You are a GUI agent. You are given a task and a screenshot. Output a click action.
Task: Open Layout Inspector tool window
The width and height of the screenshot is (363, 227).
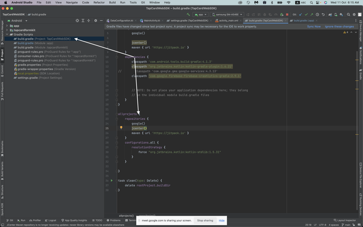tap(344, 220)
